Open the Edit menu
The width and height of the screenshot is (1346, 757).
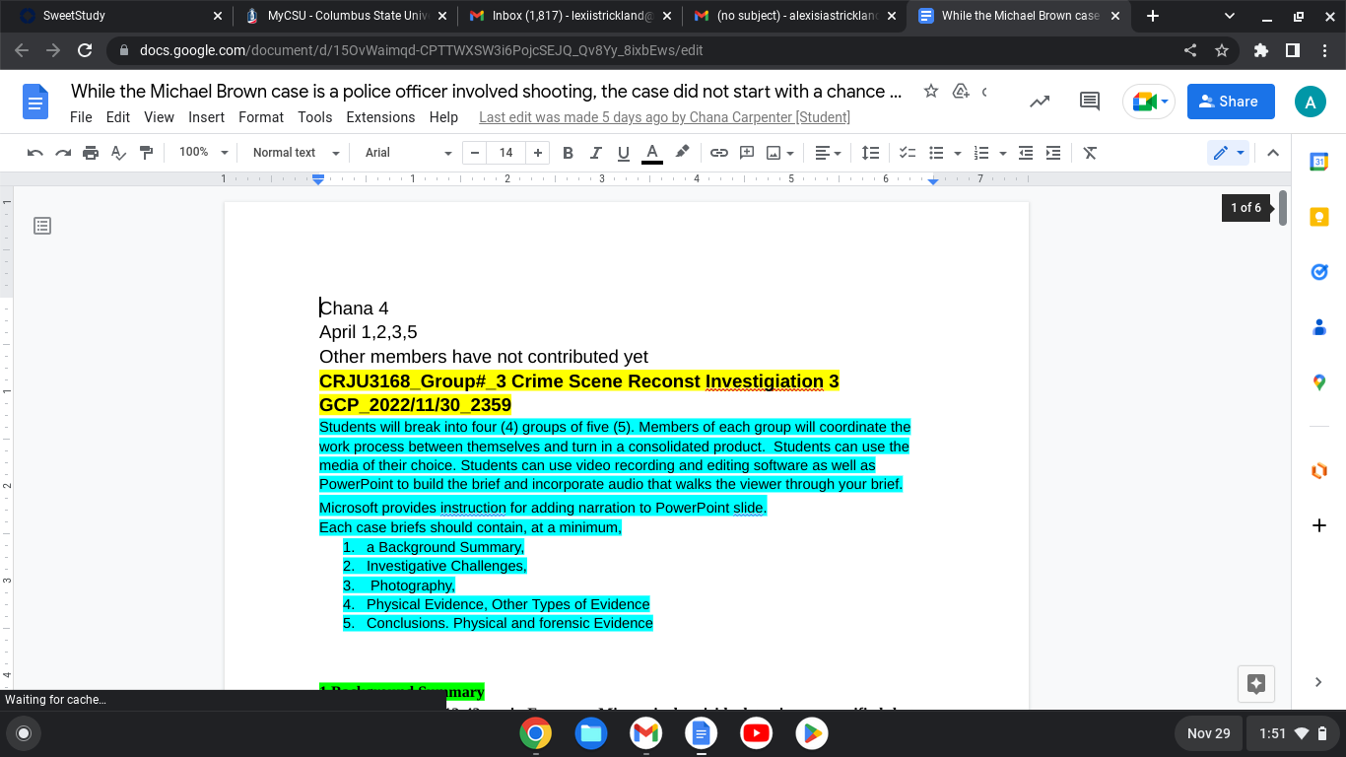click(118, 117)
